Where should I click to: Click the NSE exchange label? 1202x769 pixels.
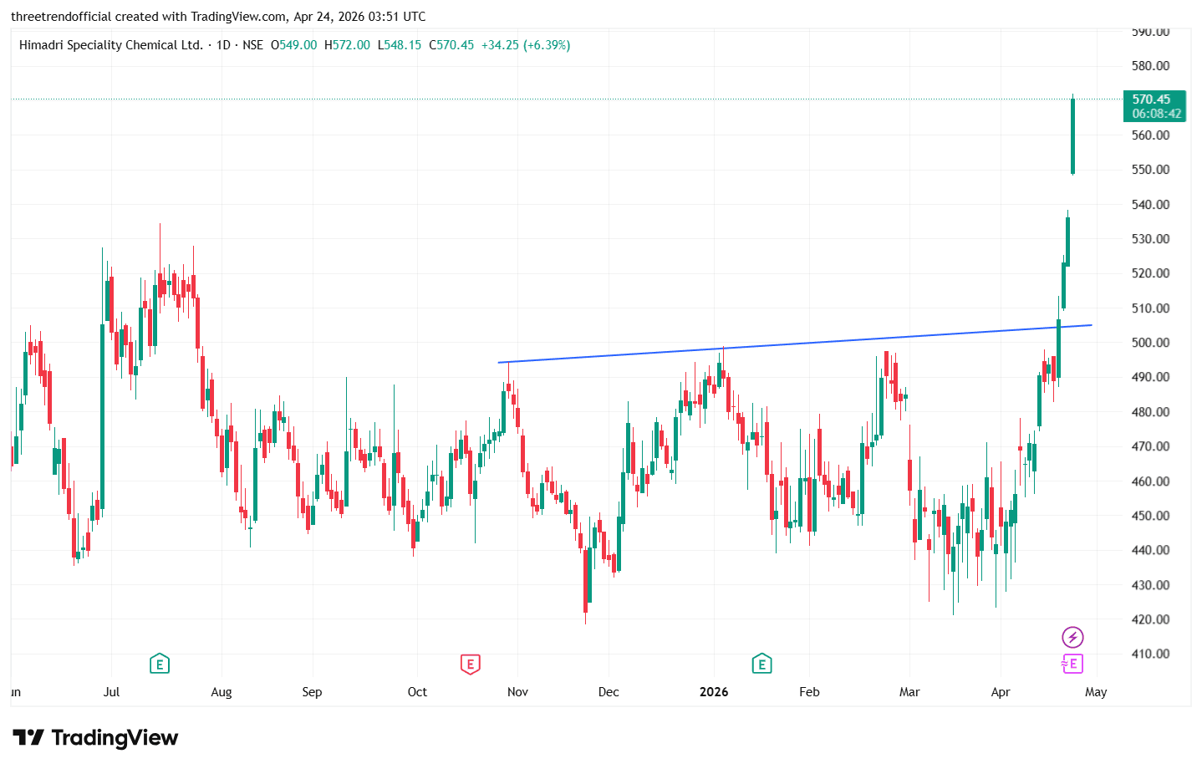click(252, 45)
